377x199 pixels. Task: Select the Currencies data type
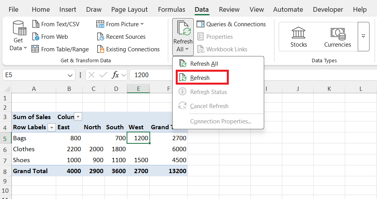[337, 37]
